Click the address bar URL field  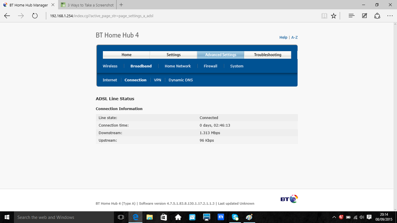pos(182,16)
